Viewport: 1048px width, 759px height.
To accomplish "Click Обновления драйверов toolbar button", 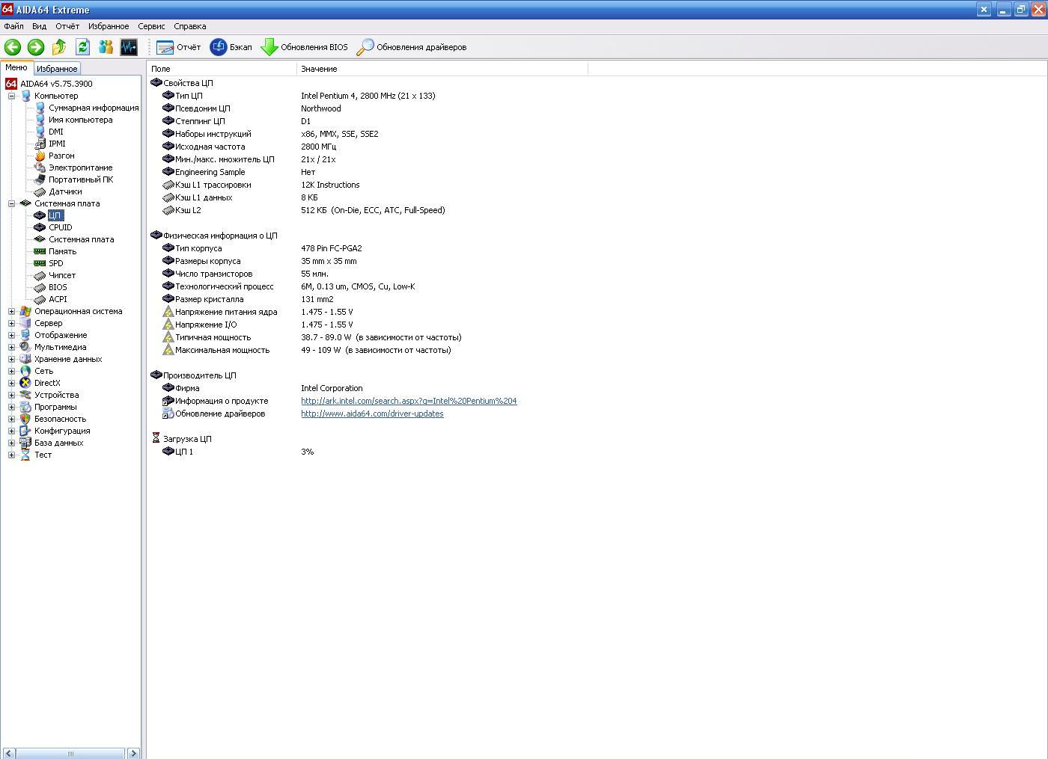I will (411, 47).
